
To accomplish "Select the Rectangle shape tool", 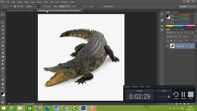I will pyautogui.click(x=3, y=80).
